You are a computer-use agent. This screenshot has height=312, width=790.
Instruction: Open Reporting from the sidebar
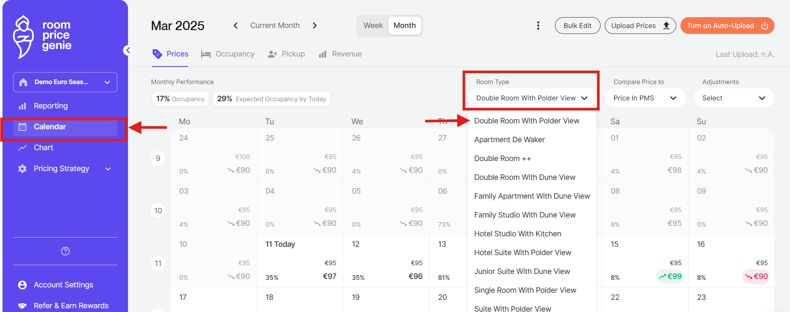[51, 106]
